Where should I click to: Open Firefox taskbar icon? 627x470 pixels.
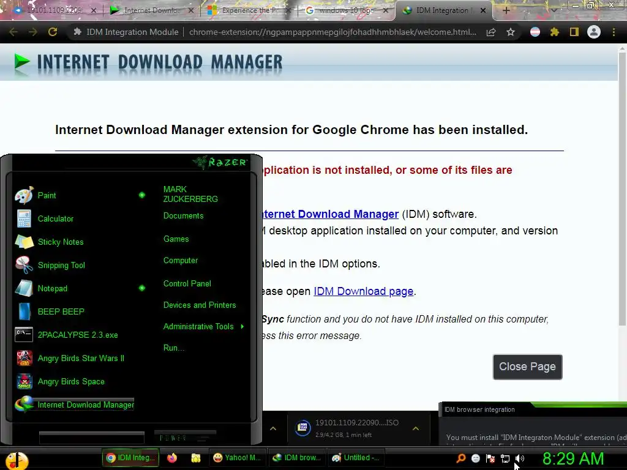pyautogui.click(x=172, y=458)
